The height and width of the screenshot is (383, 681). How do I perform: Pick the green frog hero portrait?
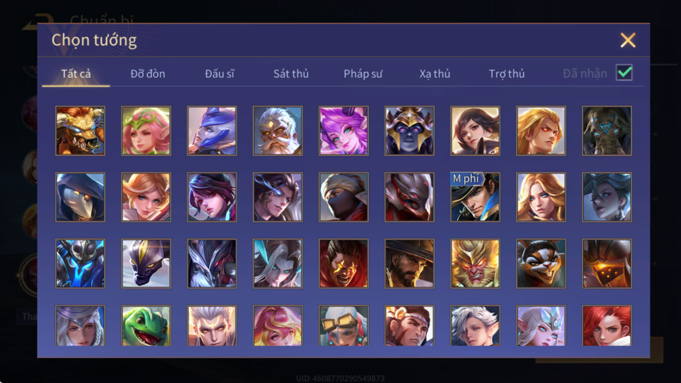point(146,325)
